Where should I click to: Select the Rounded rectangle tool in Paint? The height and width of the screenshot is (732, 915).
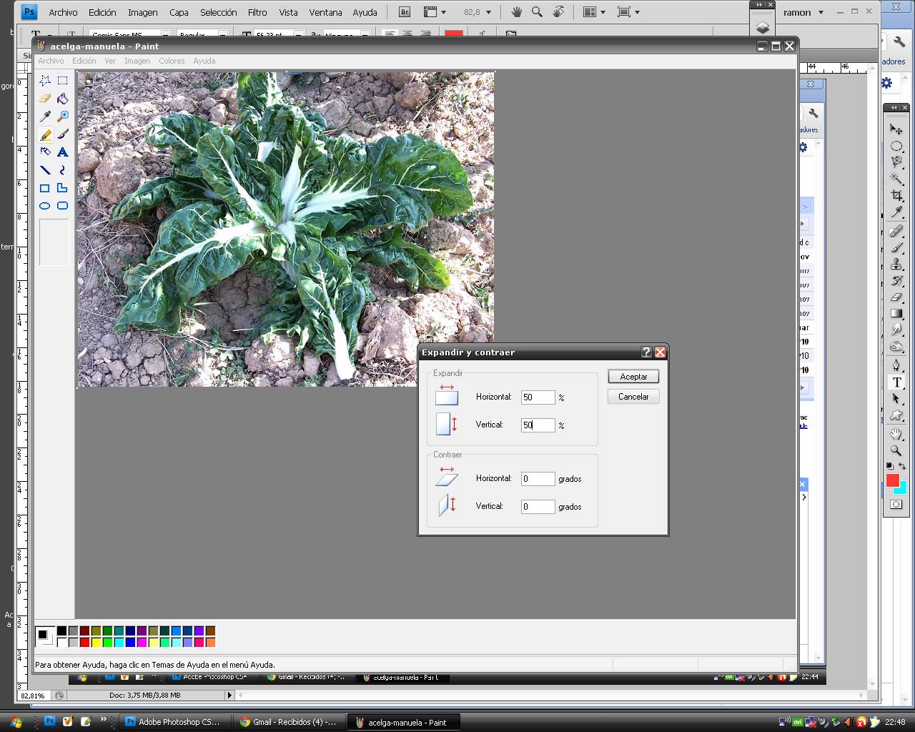point(63,206)
